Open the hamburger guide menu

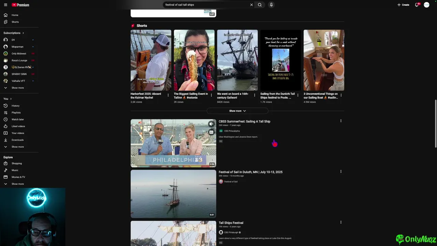coord(5,5)
